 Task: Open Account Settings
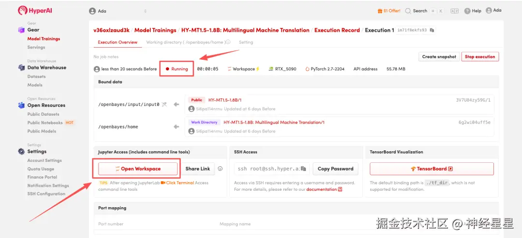(x=44, y=160)
